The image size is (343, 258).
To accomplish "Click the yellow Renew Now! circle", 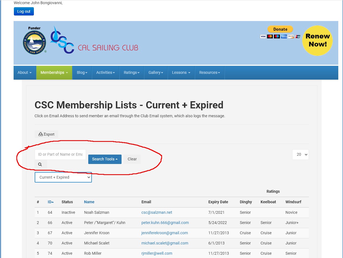I will (x=317, y=41).
